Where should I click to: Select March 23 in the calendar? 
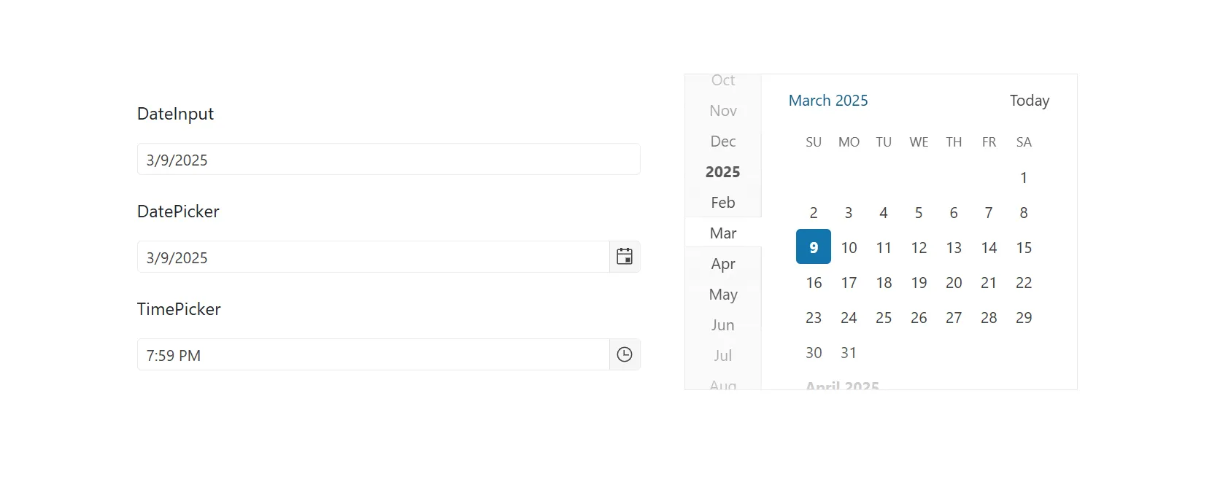click(813, 317)
